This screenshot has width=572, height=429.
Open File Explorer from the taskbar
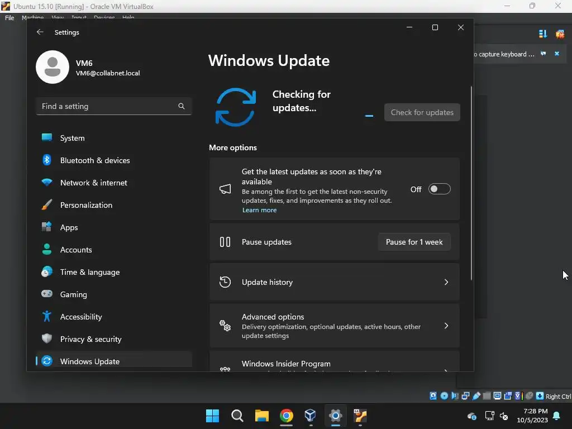[x=261, y=416]
